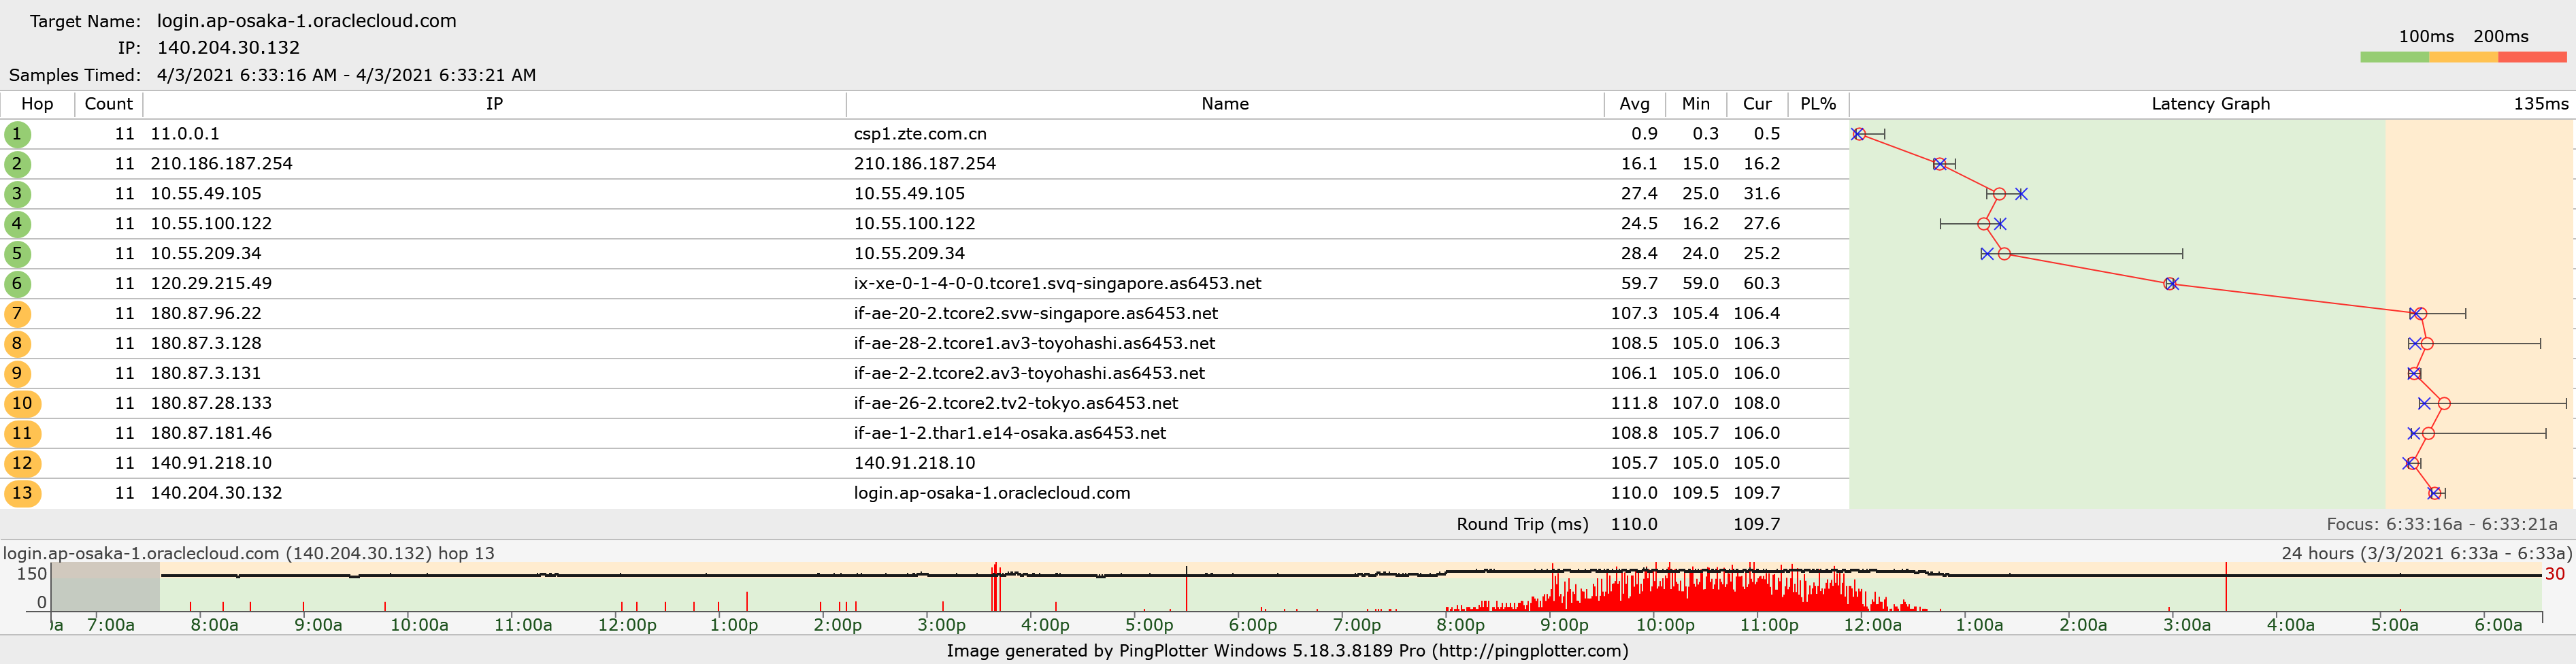Click the orange hop 12 circle icon

[22, 463]
